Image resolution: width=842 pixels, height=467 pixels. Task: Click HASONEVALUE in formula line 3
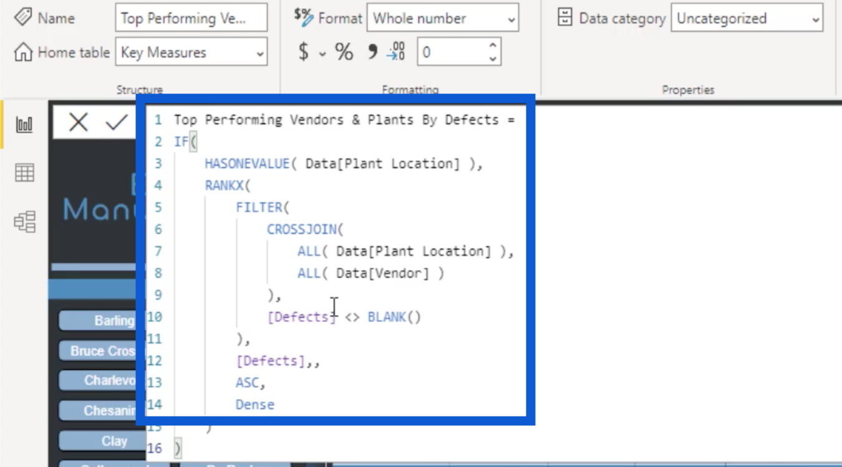[247, 164]
